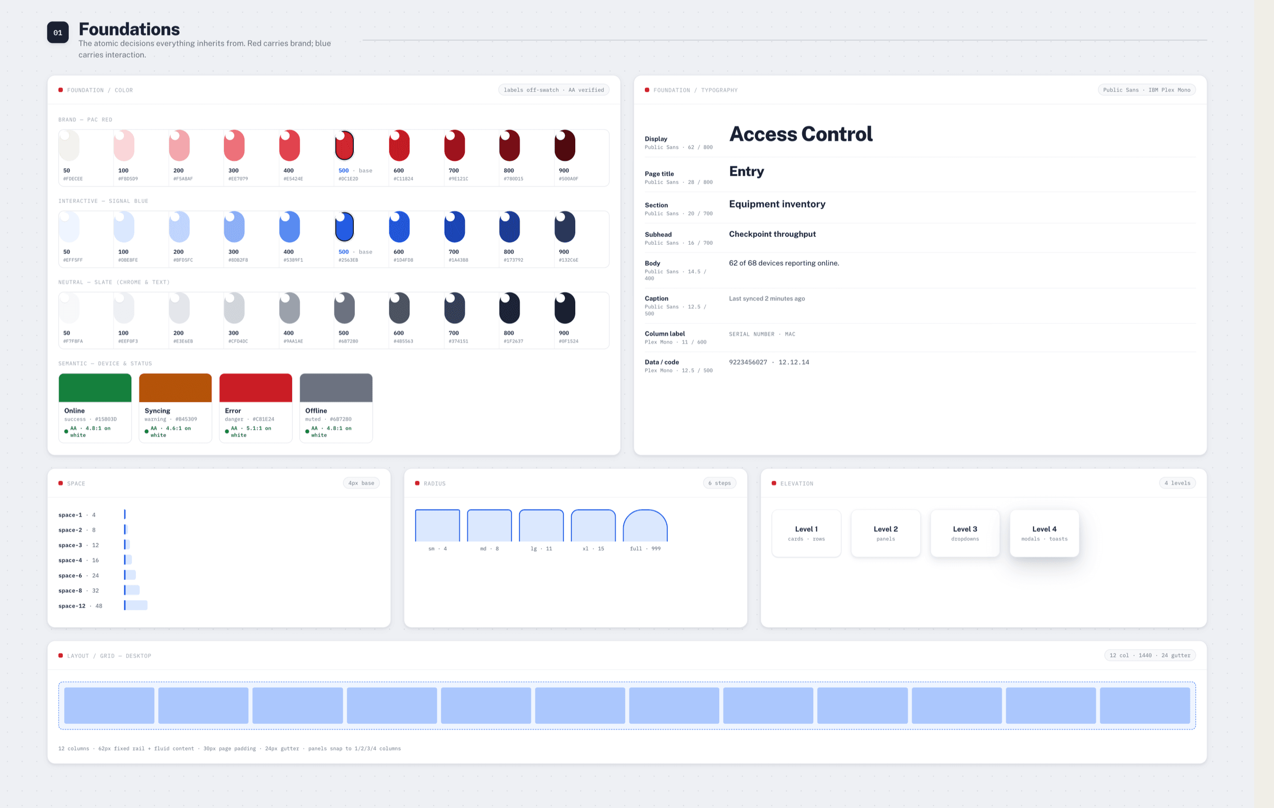1274x808 pixels.
Task: Select the md 8 radius sample
Action: (x=489, y=525)
